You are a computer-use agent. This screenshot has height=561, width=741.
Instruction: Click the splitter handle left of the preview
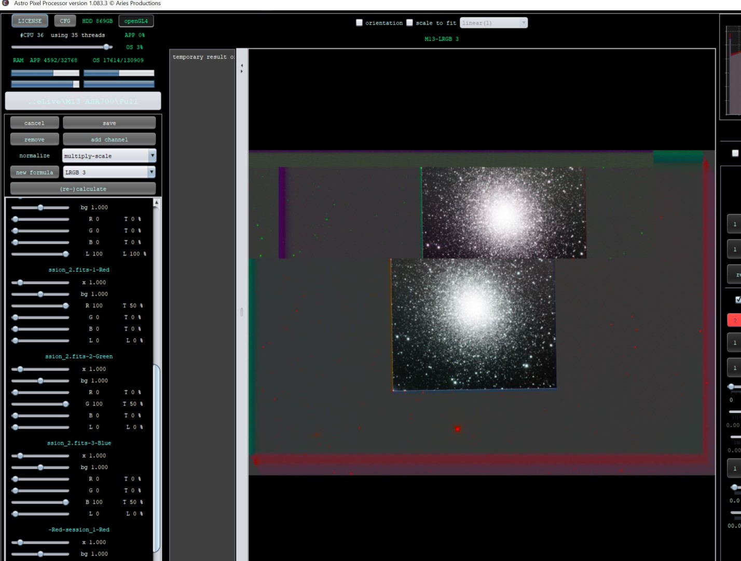(x=242, y=312)
